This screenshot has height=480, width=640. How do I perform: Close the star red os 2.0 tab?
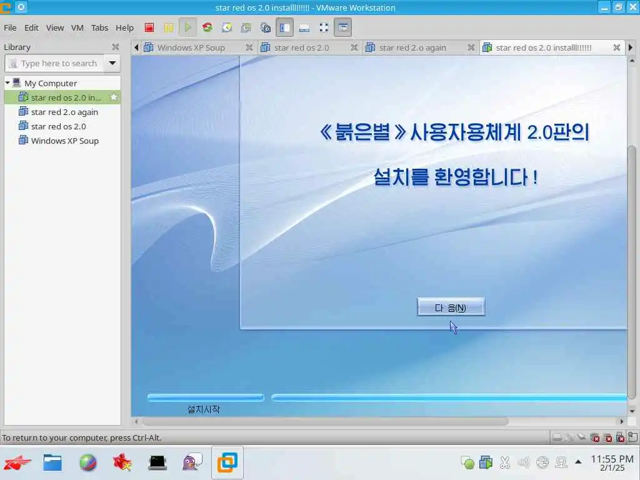point(354,47)
